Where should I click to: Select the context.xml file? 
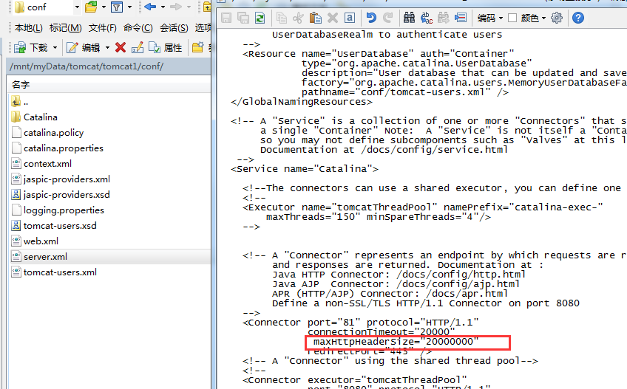point(41,164)
